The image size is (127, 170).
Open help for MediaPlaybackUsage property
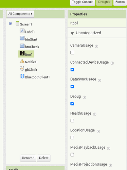[109, 148]
